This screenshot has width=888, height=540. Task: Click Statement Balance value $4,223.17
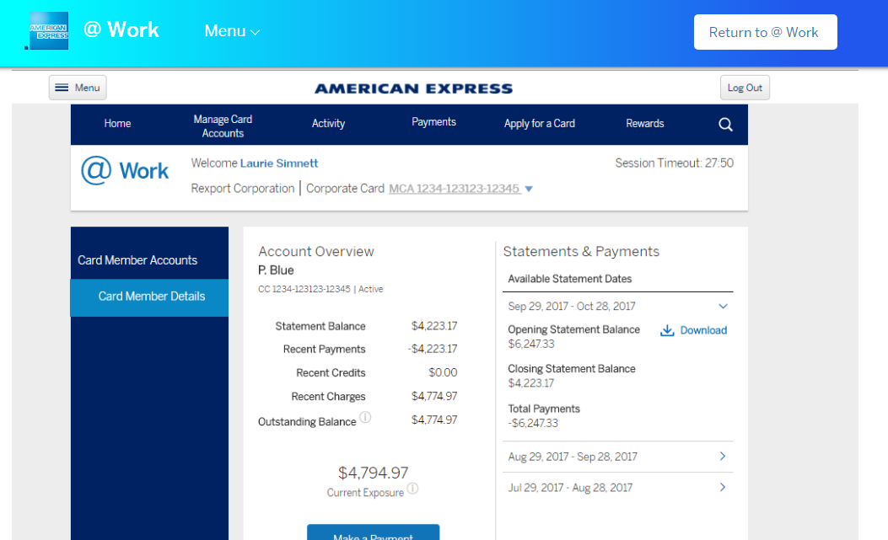[434, 326]
